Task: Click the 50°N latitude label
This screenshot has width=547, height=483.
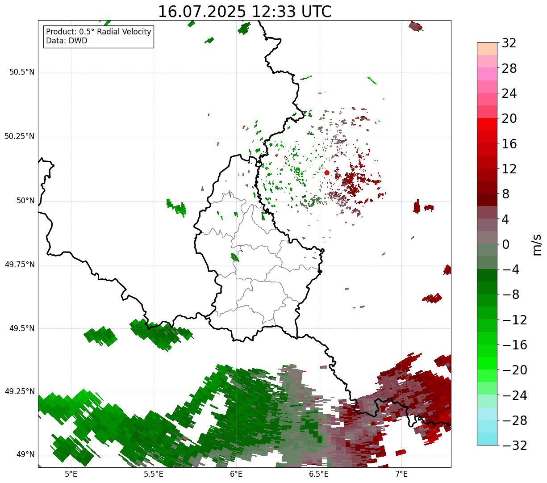Action: coord(25,201)
